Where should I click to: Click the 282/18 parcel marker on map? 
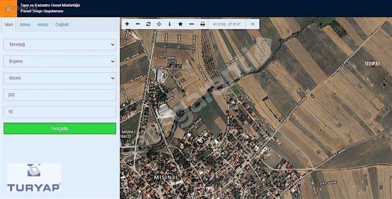click(x=372, y=64)
